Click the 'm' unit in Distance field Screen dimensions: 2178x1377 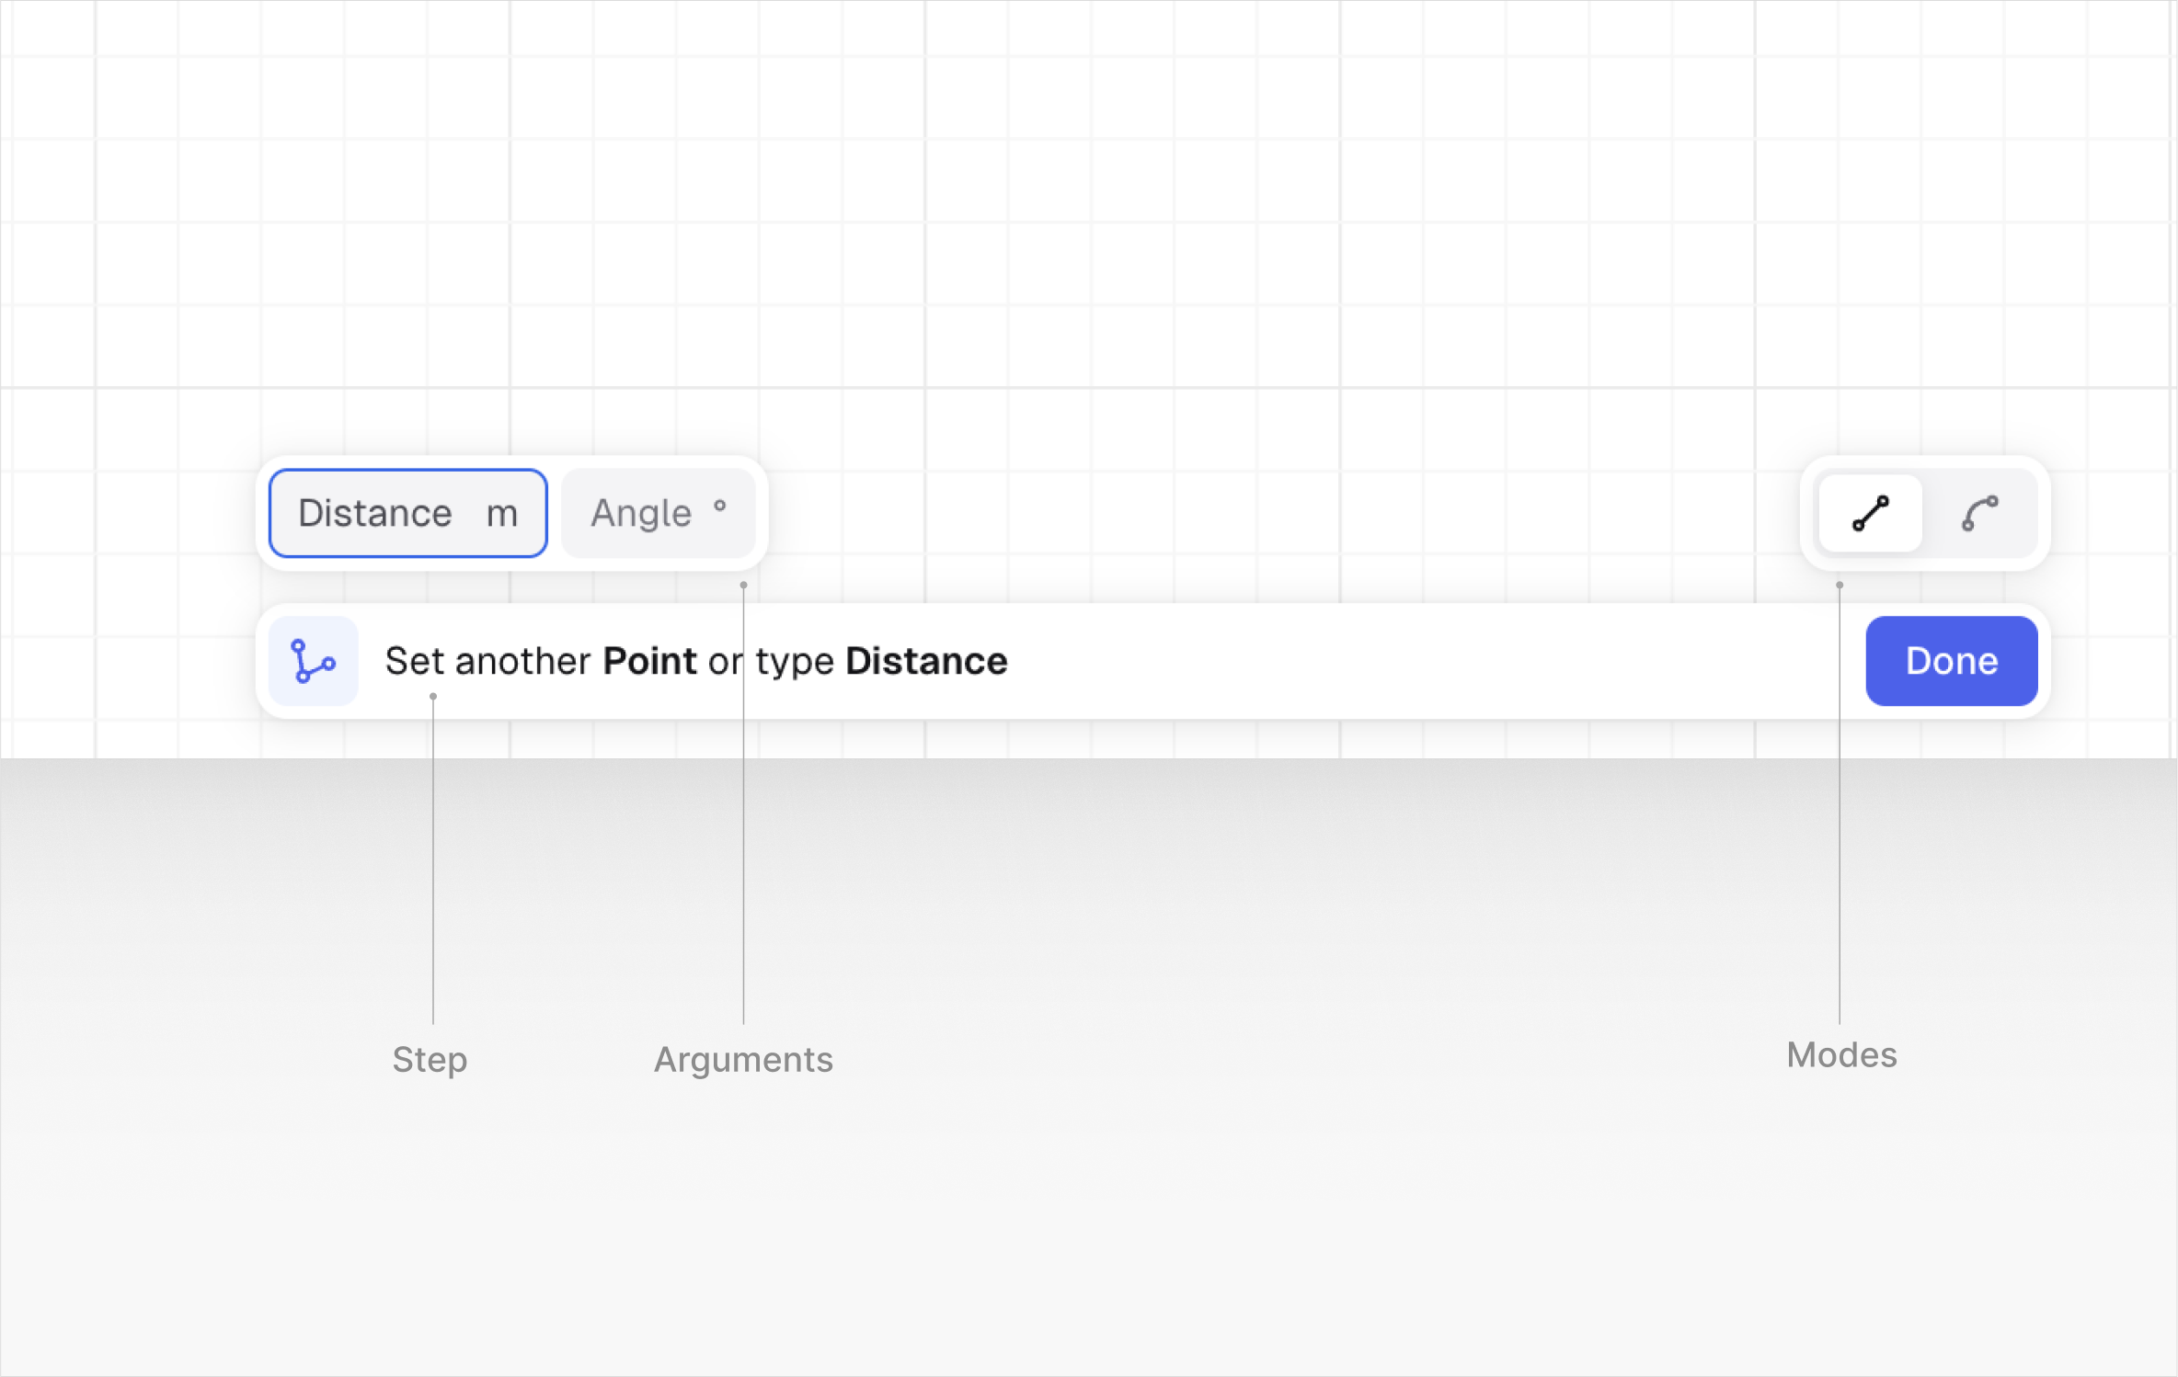(502, 514)
